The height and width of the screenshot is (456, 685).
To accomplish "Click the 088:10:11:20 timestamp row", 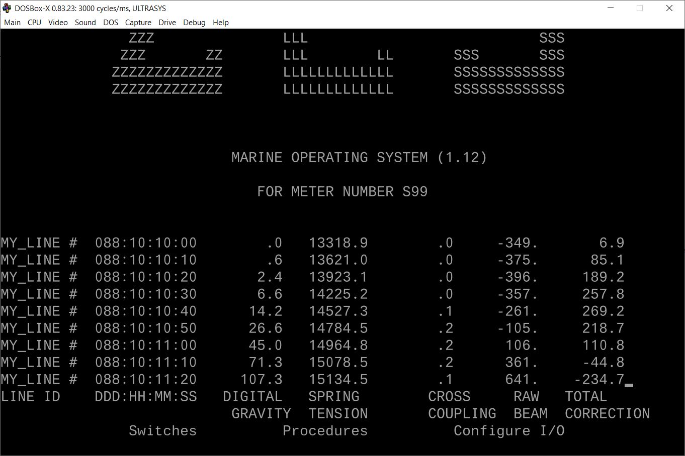I will [146, 380].
